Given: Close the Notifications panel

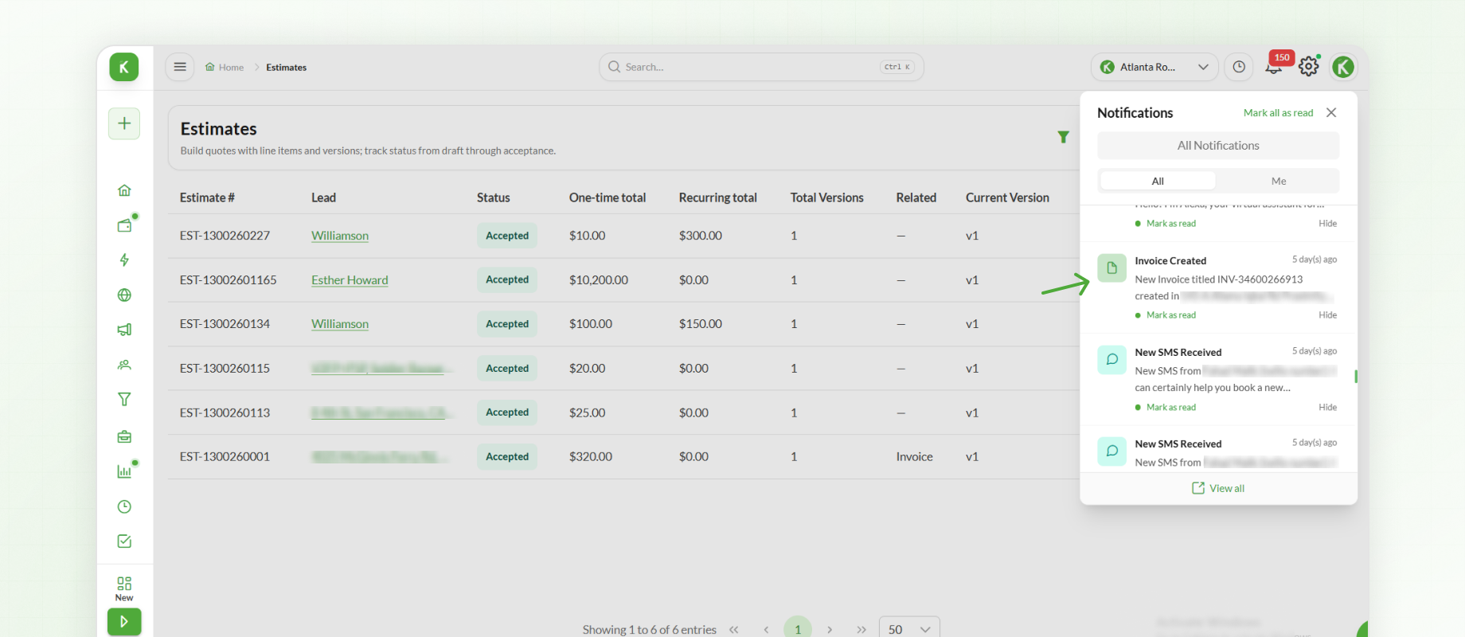Looking at the screenshot, I should click(x=1331, y=113).
